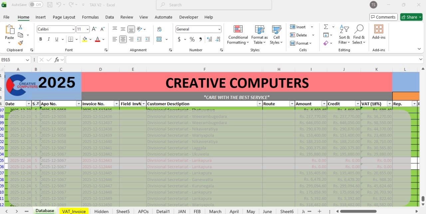Click the Decrease Indent icon
This screenshot has width=426, height=214.
tap(139, 39)
